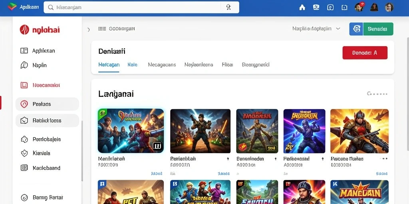This screenshot has width=409, height=204.
Task: Click blue link under Raoene Naiian card
Action: [x=382, y=174]
